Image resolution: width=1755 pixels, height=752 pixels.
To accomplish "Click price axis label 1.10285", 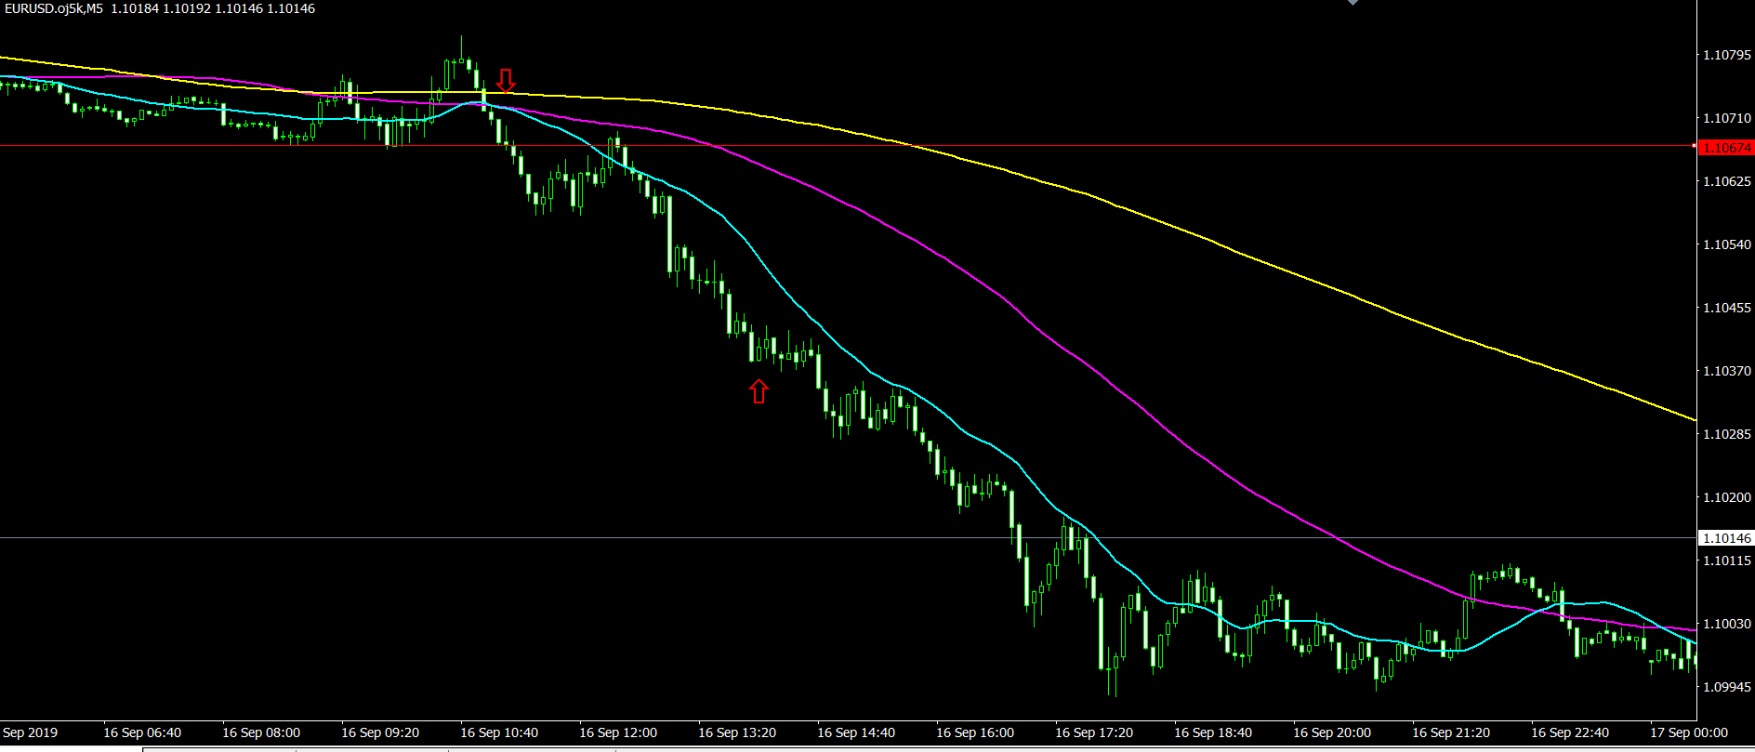I will coord(1726,434).
